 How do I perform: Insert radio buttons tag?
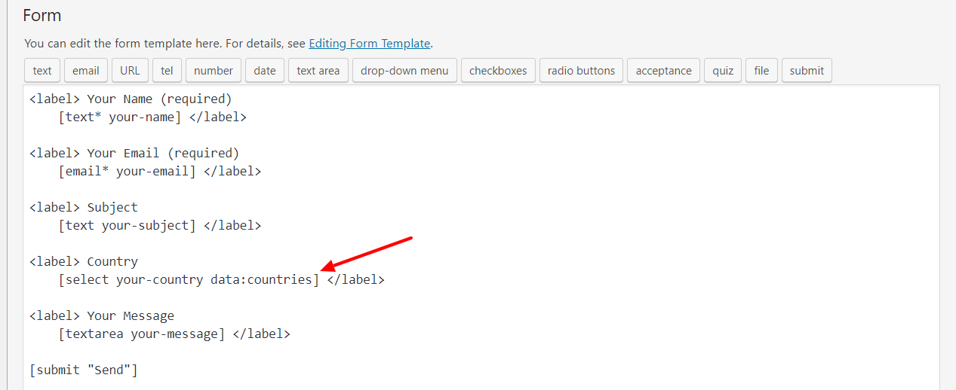581,70
